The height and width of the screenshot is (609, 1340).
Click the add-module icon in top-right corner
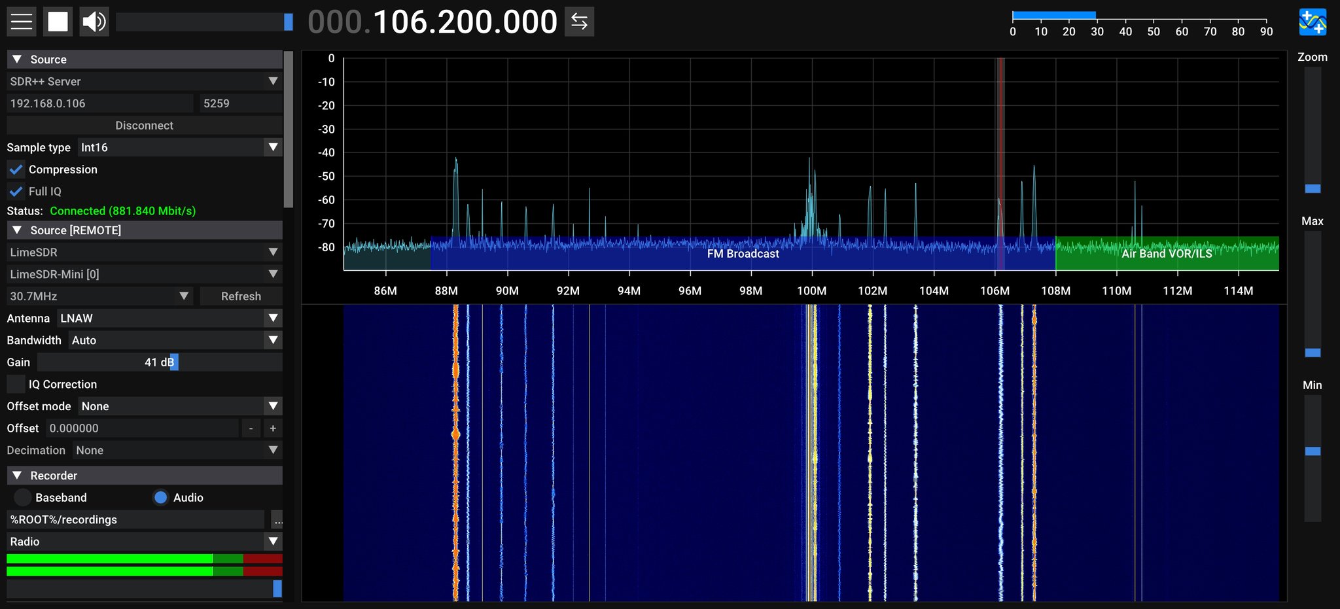(1313, 21)
